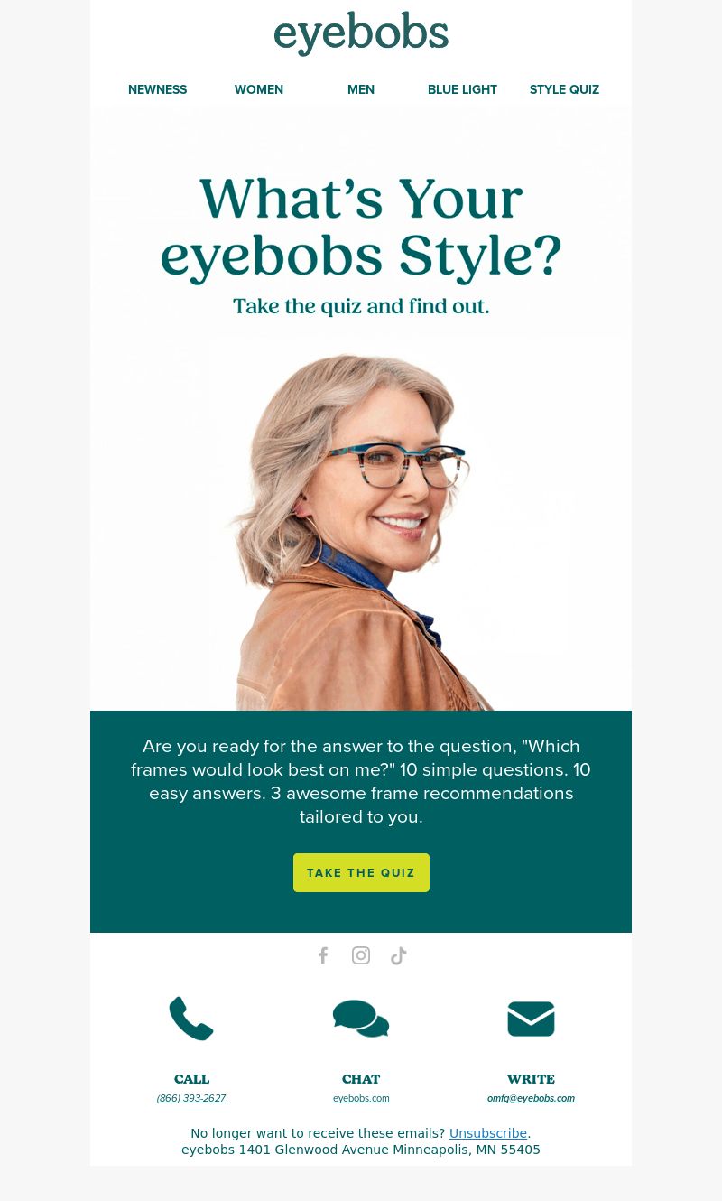Open the Facebook social icon
722x1201 pixels.
(x=323, y=955)
